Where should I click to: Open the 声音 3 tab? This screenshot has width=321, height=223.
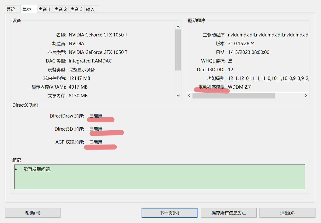coord(76,9)
